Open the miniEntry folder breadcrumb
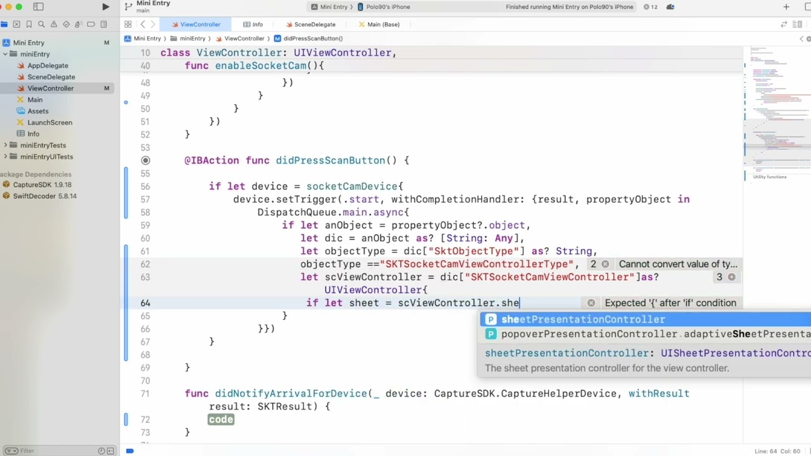The height and width of the screenshot is (456, 811). [188, 39]
